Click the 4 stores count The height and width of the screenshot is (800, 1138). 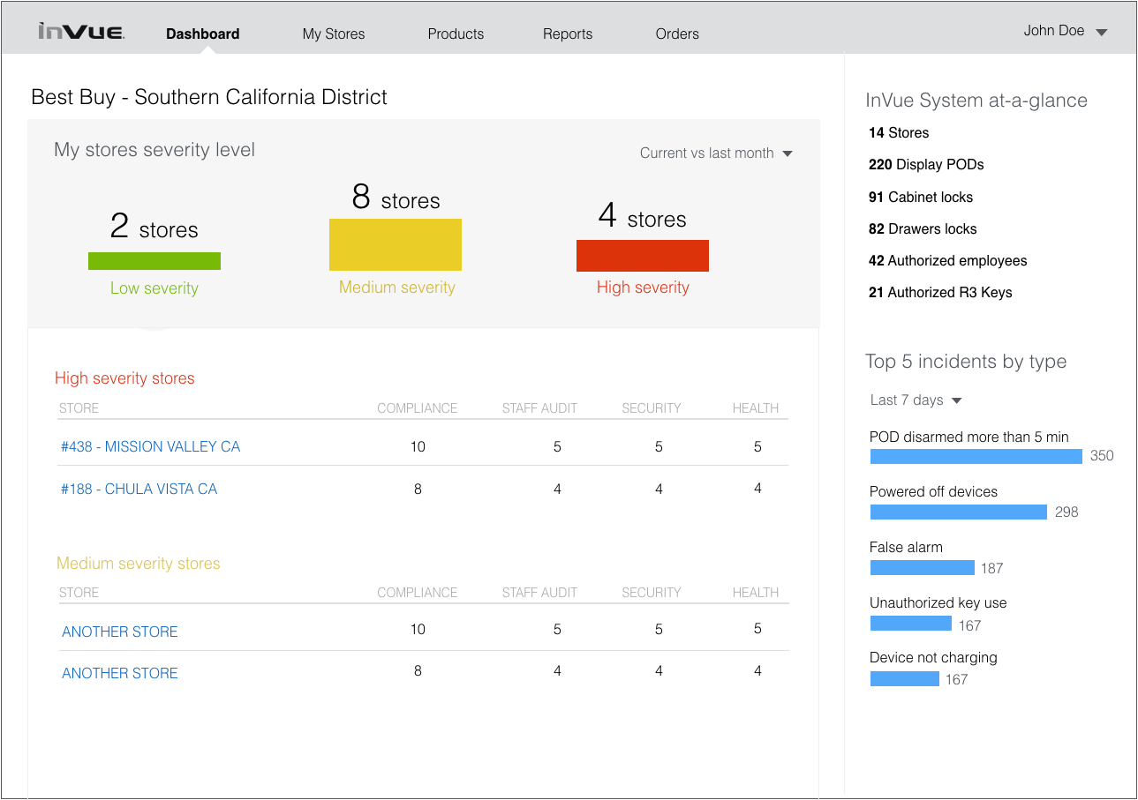(x=643, y=217)
